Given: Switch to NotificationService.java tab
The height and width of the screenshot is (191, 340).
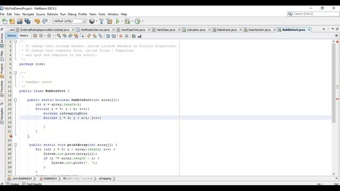Looking at the screenshot, I should click(95, 30).
